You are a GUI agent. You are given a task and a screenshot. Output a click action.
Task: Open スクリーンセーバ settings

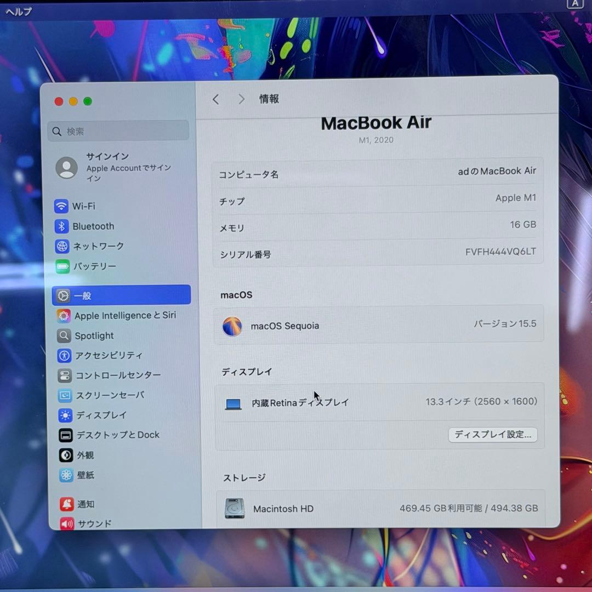111,395
